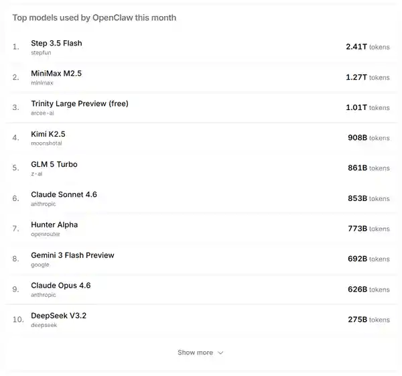Viewport: 402px width, 376px height.
Task: Open anthropic provider under Claude Sonnet 4.6
Action: [44, 204]
